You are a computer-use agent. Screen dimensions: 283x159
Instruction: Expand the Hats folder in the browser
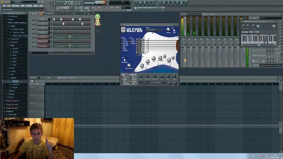[12, 45]
